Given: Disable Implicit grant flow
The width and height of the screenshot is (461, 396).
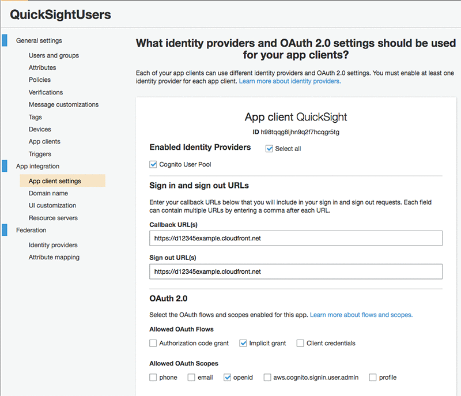Looking at the screenshot, I should pos(243,343).
